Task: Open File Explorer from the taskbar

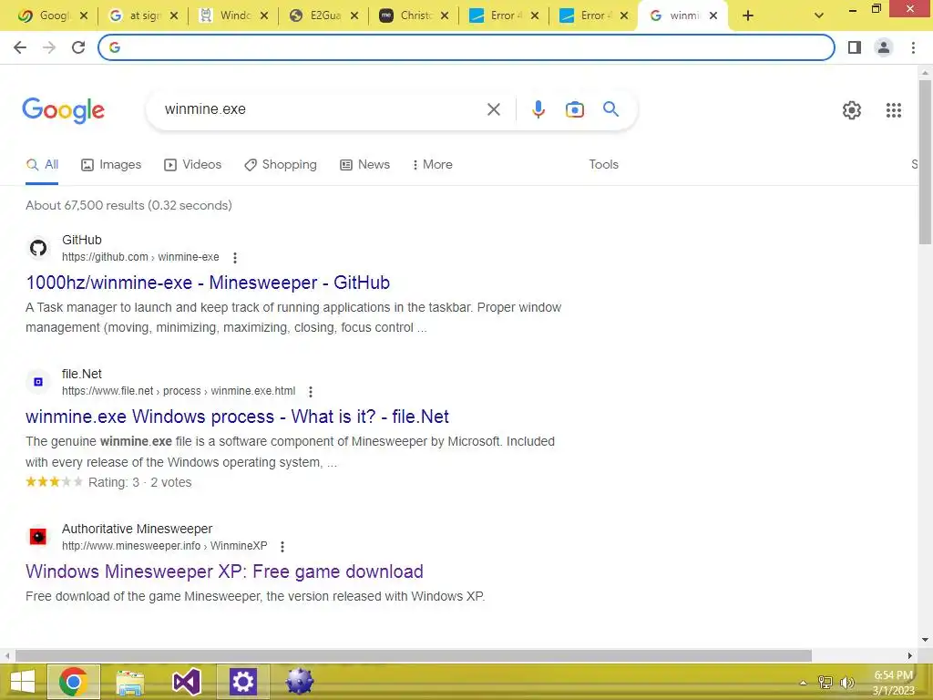Action: (x=129, y=682)
